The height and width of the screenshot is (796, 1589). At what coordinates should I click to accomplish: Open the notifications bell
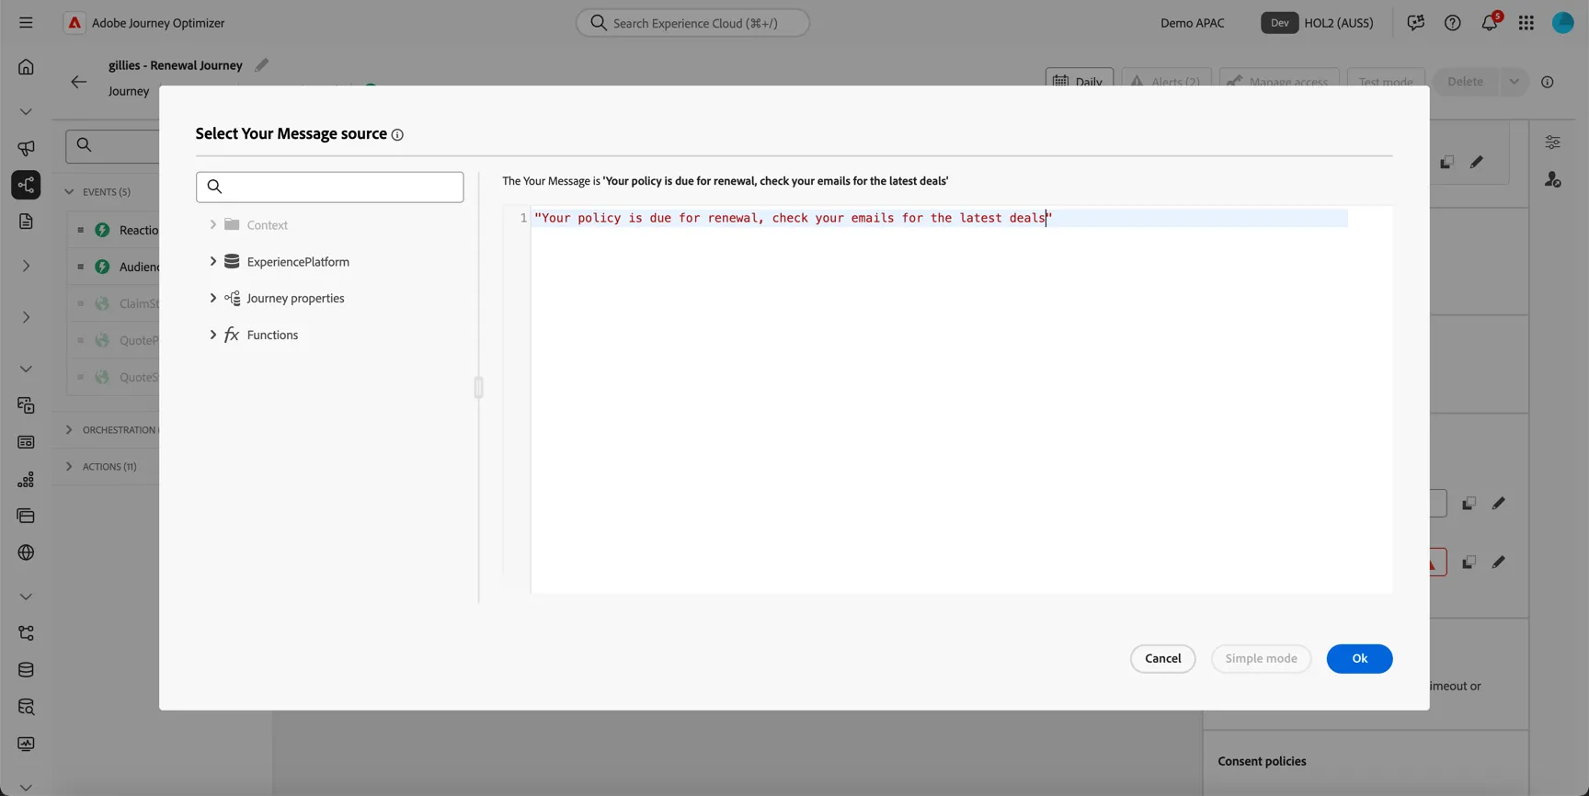click(x=1490, y=23)
